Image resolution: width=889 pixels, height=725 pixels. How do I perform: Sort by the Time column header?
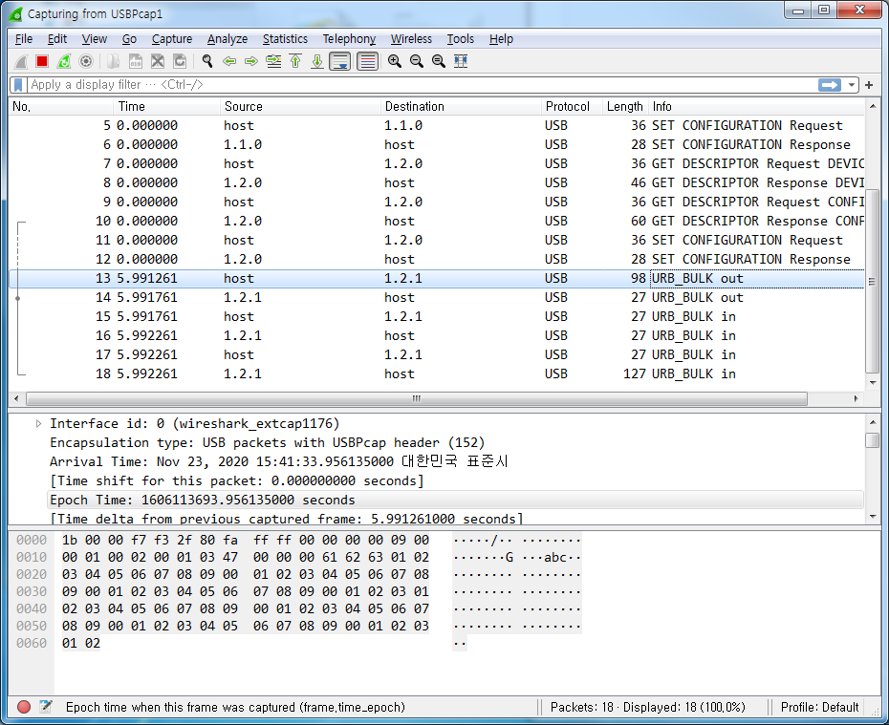tap(166, 106)
